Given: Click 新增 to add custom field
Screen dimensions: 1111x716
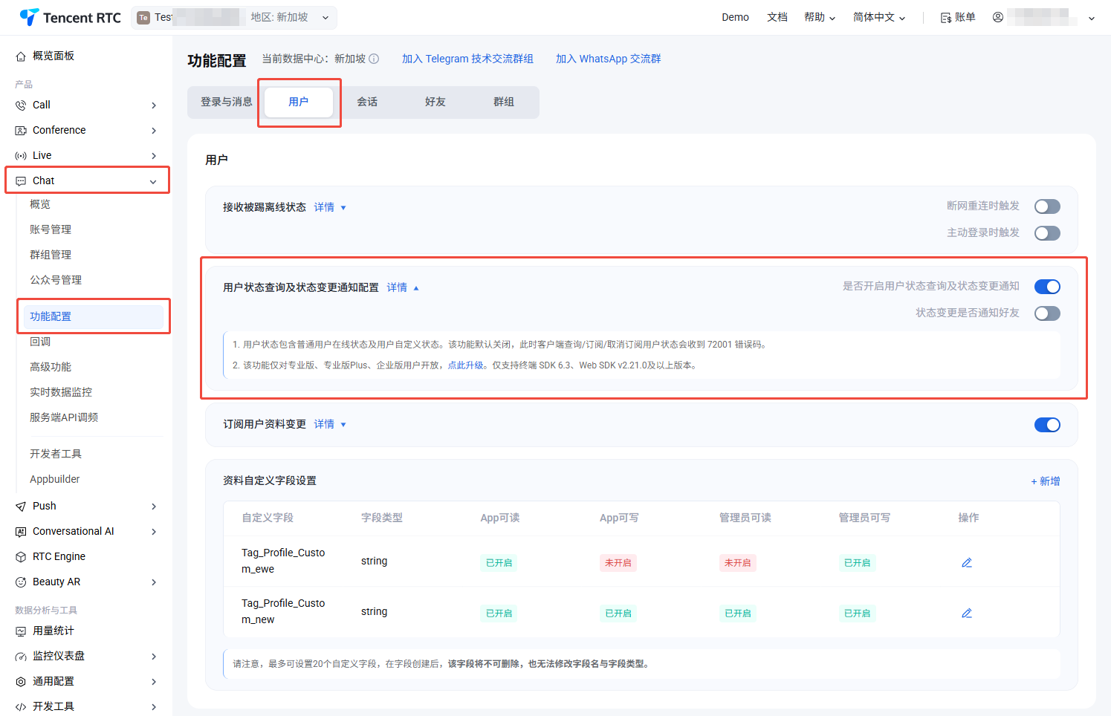Looking at the screenshot, I should coord(1046,481).
